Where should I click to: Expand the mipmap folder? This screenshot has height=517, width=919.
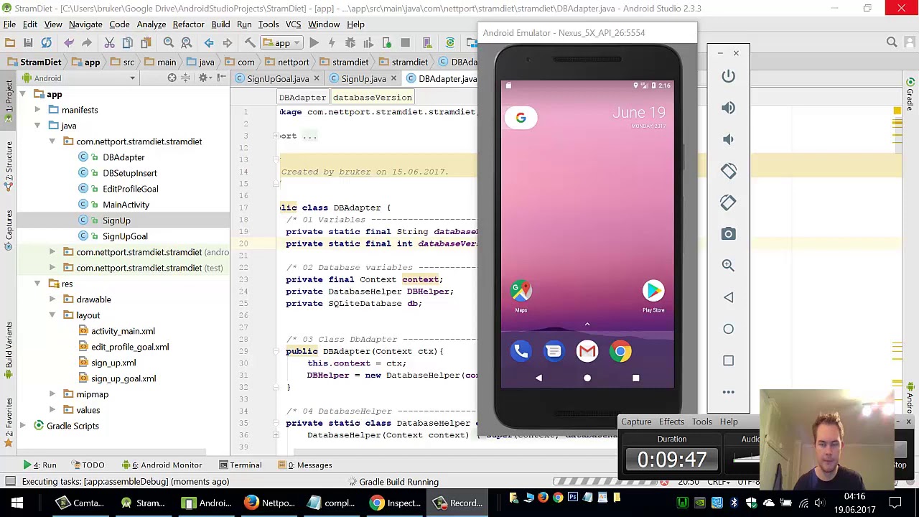pyautogui.click(x=52, y=394)
